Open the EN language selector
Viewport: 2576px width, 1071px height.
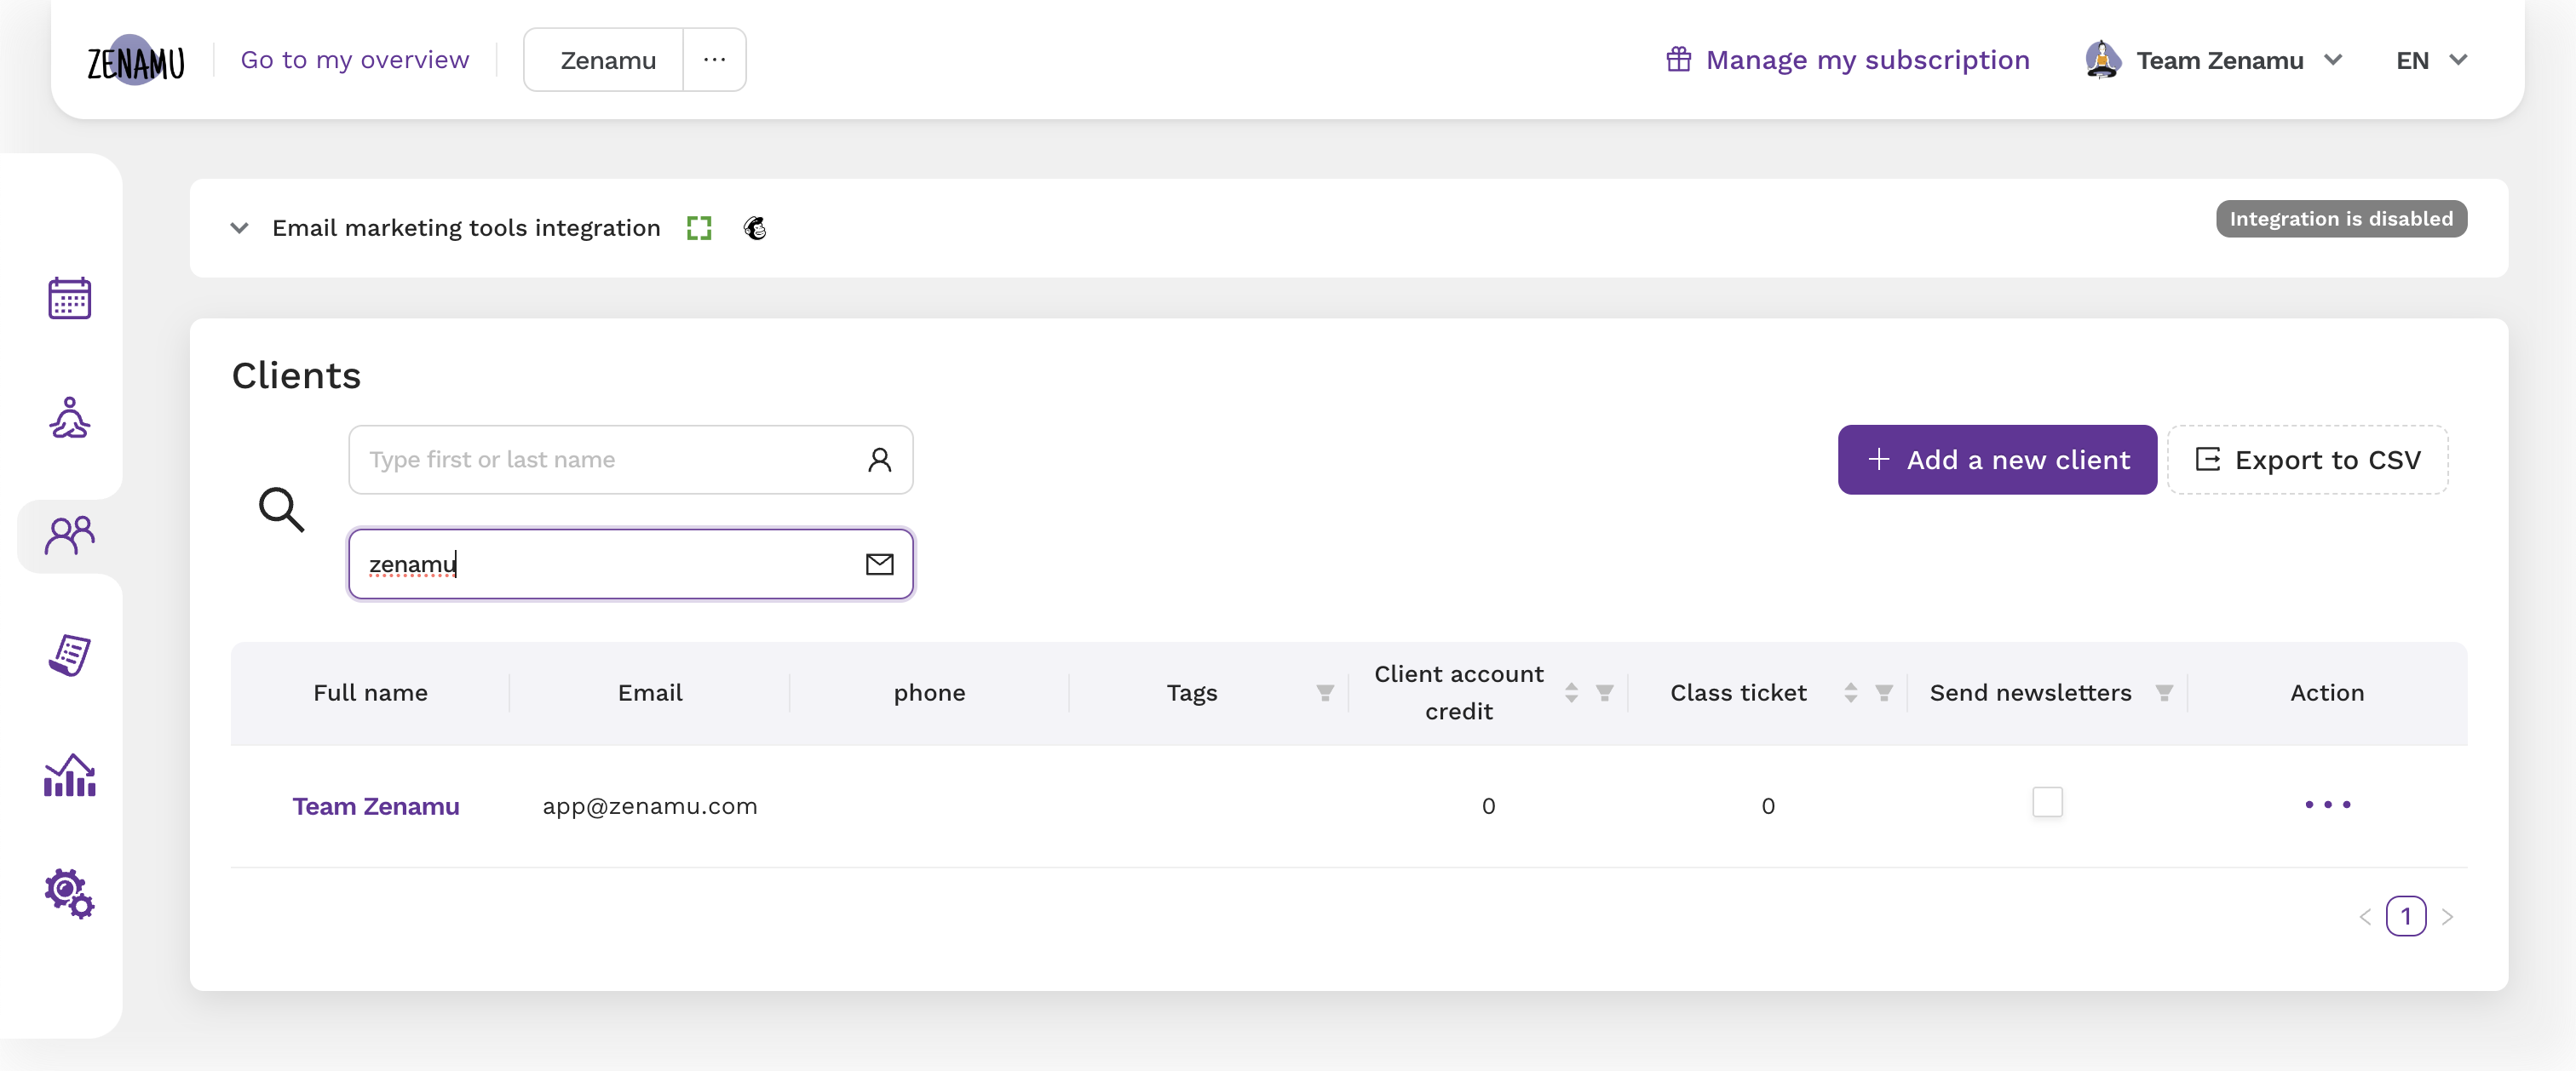tap(2431, 61)
